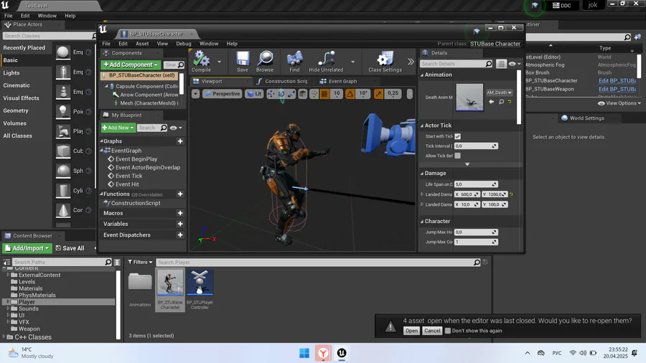This screenshot has height=363, width=646.
Task: Open the Debug menu in blueprint editor
Action: coord(184,44)
